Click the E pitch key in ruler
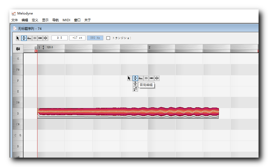The image size is (268, 167). [18, 91]
